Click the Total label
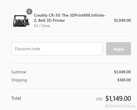The image size is (137, 110). (x=16, y=98)
